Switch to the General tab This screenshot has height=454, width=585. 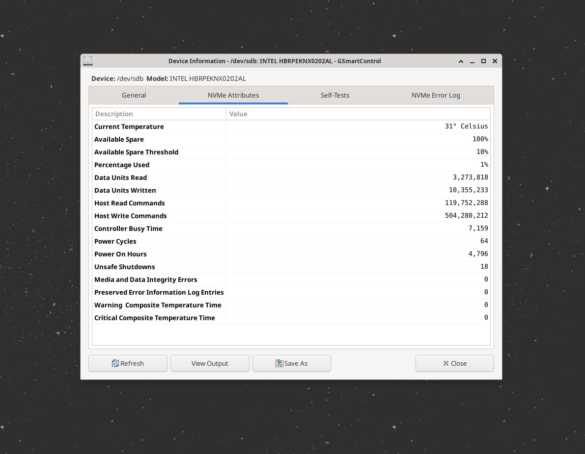[x=134, y=95]
